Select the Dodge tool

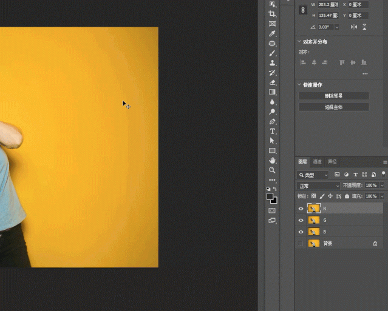click(x=272, y=112)
